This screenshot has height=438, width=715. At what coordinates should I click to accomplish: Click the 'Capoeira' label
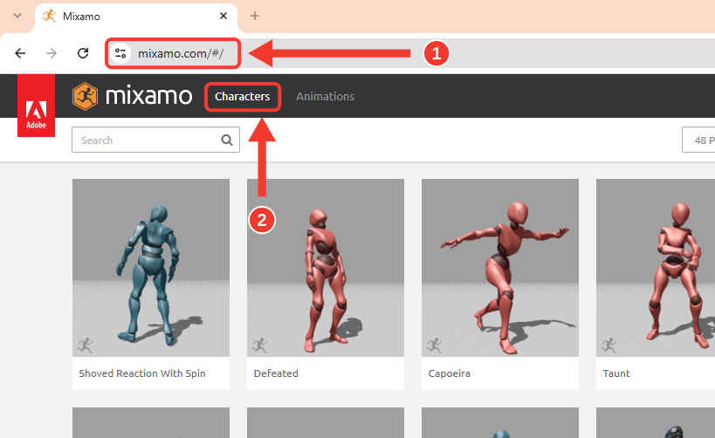pos(449,373)
